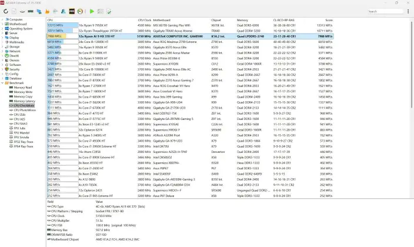Screen dimensions: 414x247
Task: Click the Refresh toolbar icon
Action: pyautogui.click(x=5, y=11)
